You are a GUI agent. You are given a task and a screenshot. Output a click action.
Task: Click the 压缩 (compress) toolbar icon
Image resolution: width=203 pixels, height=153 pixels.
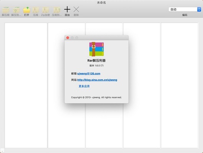pos(36,10)
